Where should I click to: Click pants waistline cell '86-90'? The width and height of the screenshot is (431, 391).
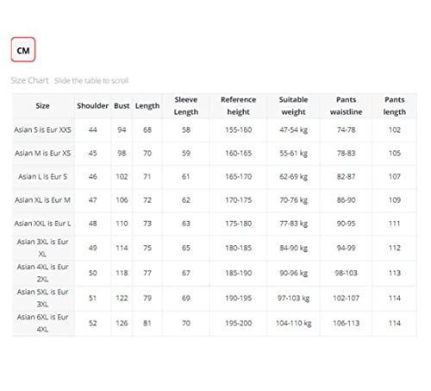click(x=346, y=200)
